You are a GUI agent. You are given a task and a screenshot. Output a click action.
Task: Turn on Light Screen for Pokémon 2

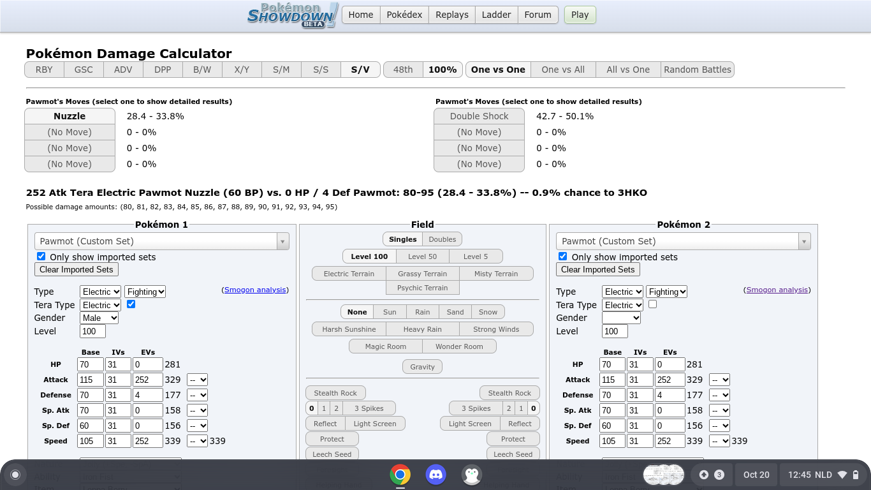coord(470,424)
